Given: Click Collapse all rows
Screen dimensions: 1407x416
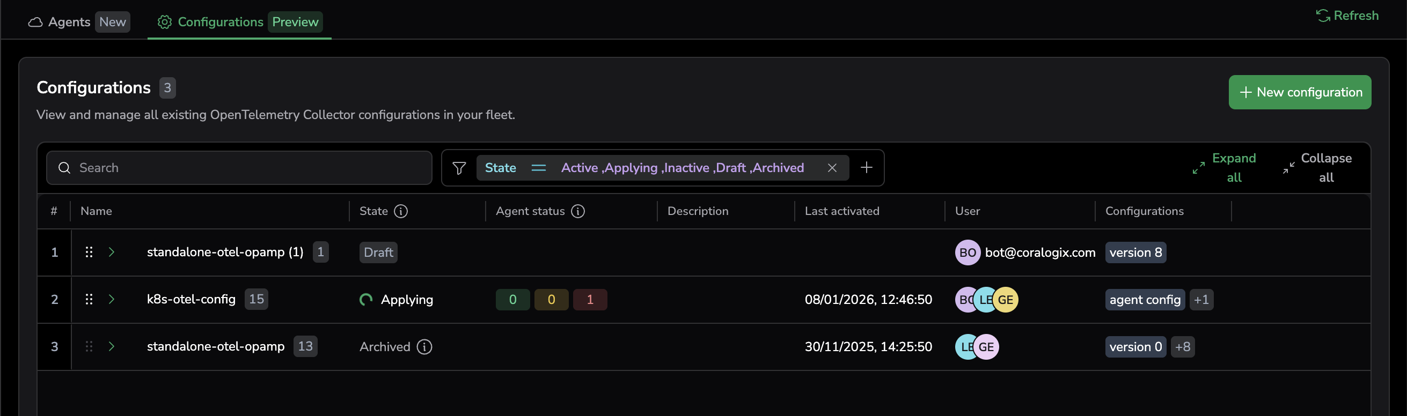Looking at the screenshot, I should 1316,168.
